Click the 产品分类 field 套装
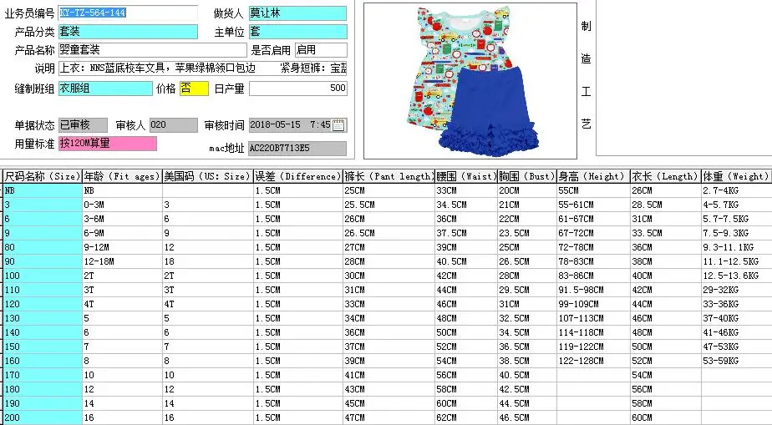 128,32
